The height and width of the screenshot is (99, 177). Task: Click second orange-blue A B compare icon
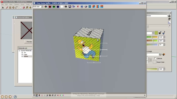[x=98, y=7]
